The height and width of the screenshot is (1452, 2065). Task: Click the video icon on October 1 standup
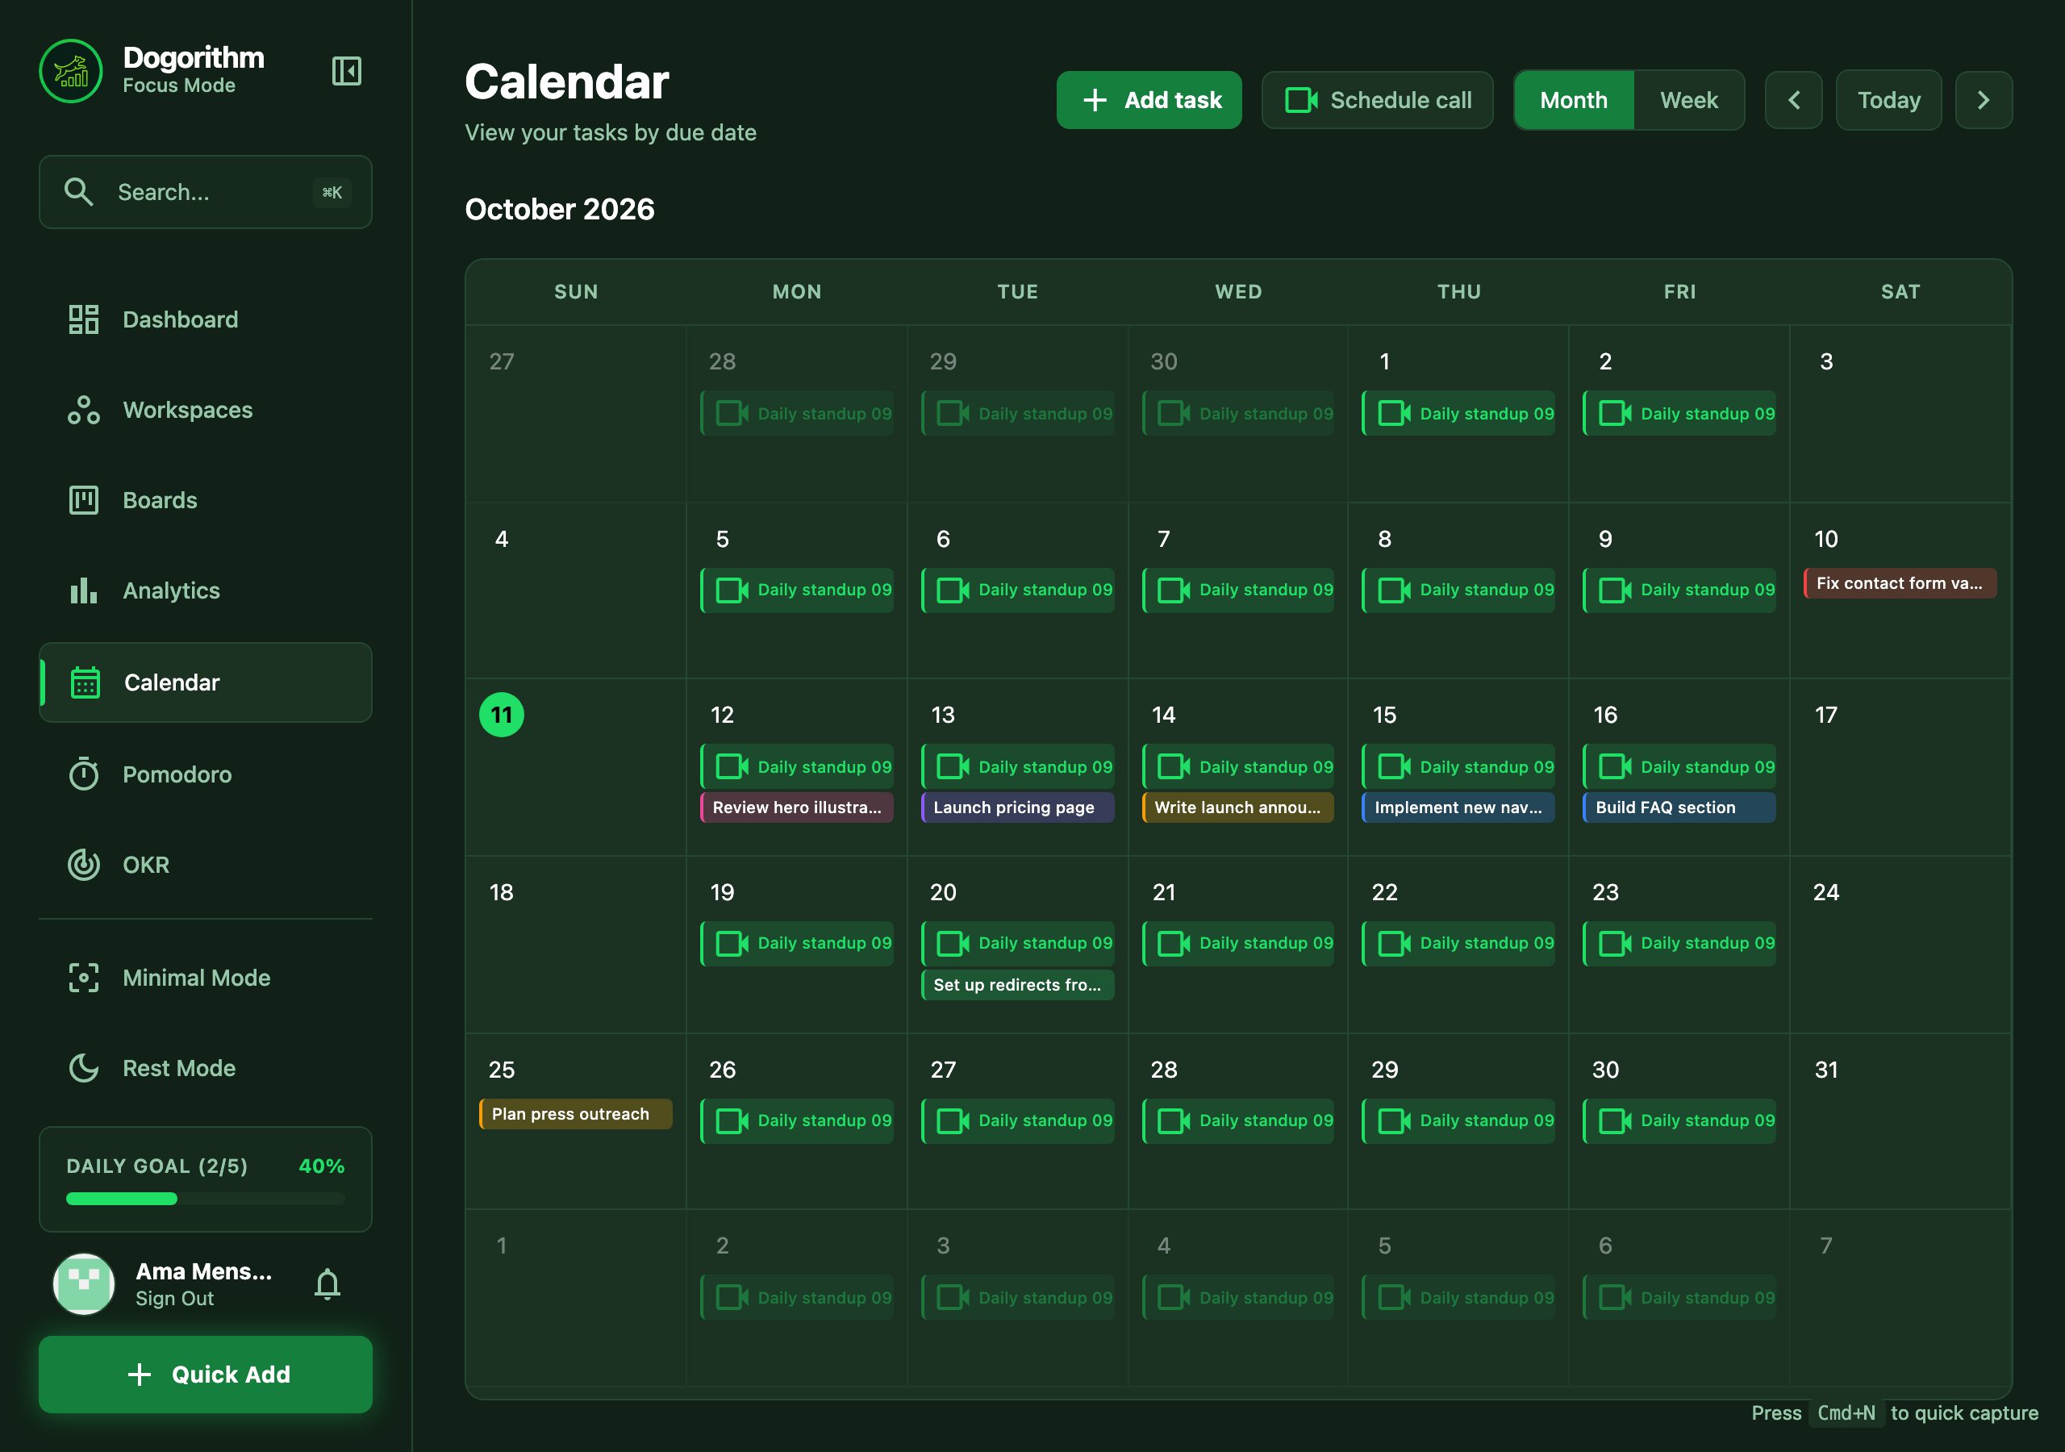click(x=1394, y=414)
